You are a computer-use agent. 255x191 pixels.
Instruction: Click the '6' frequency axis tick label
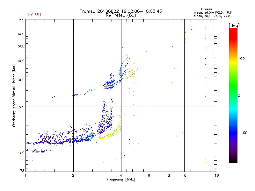pyautogui.click(x=149, y=175)
